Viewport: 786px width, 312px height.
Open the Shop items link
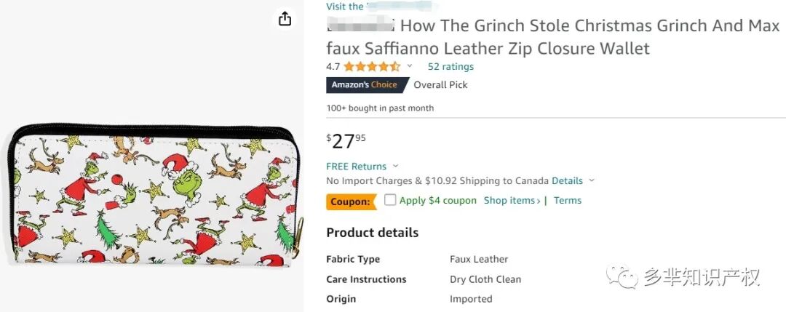pyautogui.click(x=512, y=201)
